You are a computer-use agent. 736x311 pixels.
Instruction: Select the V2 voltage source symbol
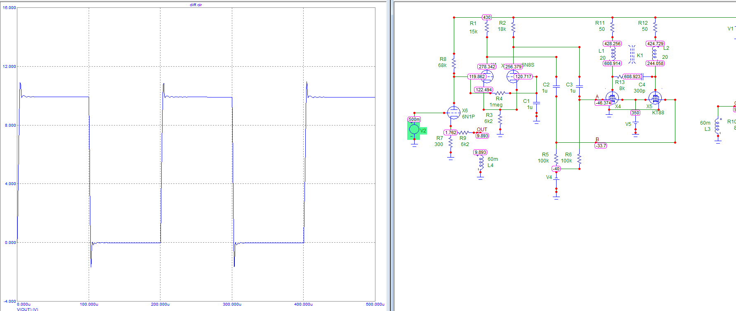pyautogui.click(x=414, y=130)
